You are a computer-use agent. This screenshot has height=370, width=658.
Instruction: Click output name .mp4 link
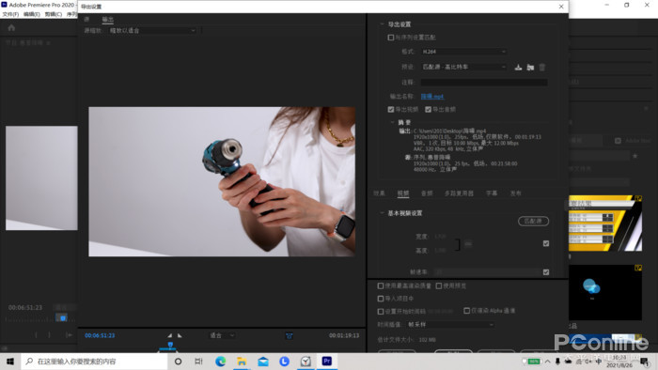(432, 97)
